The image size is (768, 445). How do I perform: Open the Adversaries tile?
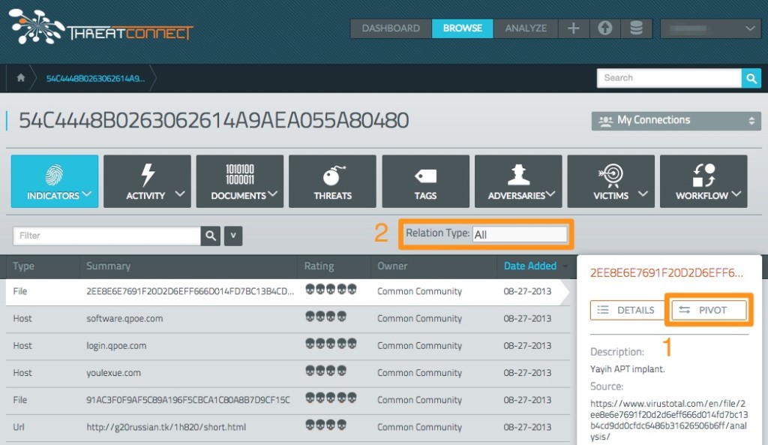point(518,181)
